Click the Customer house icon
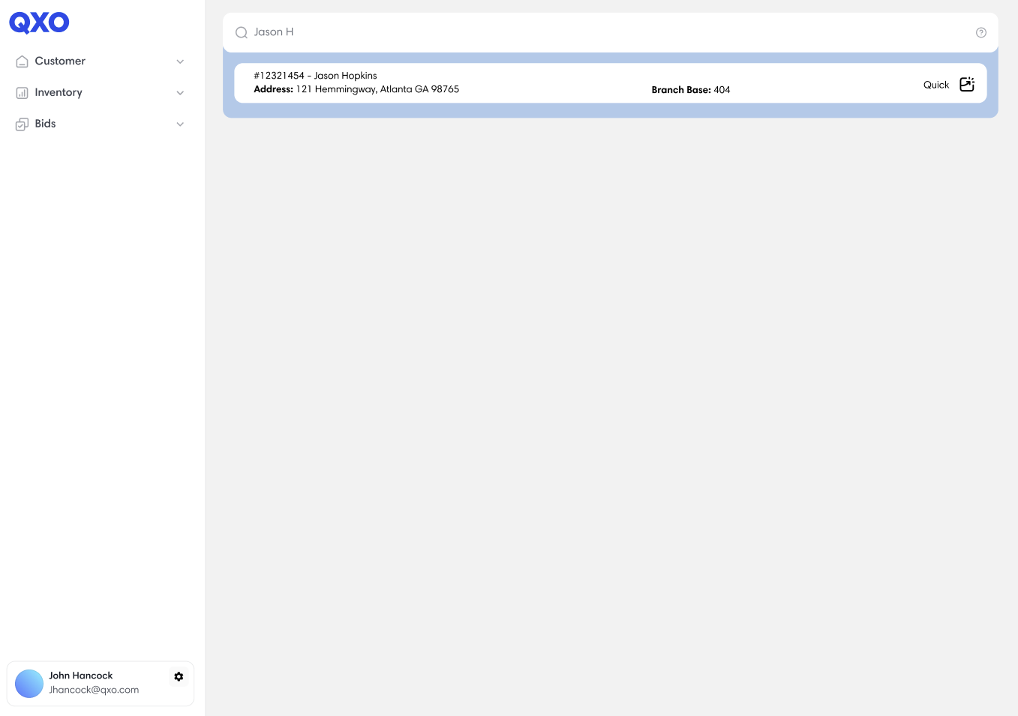This screenshot has height=716, width=1018. (22, 61)
